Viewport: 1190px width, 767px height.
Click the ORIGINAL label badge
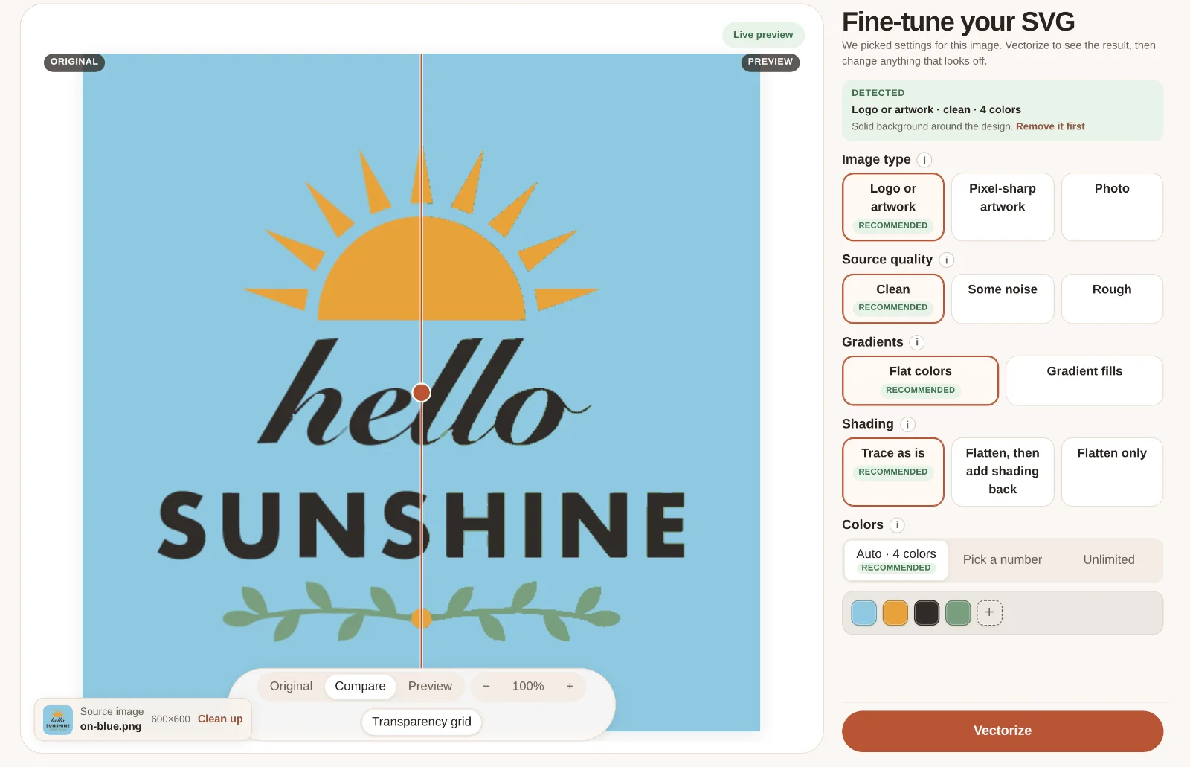click(x=74, y=62)
